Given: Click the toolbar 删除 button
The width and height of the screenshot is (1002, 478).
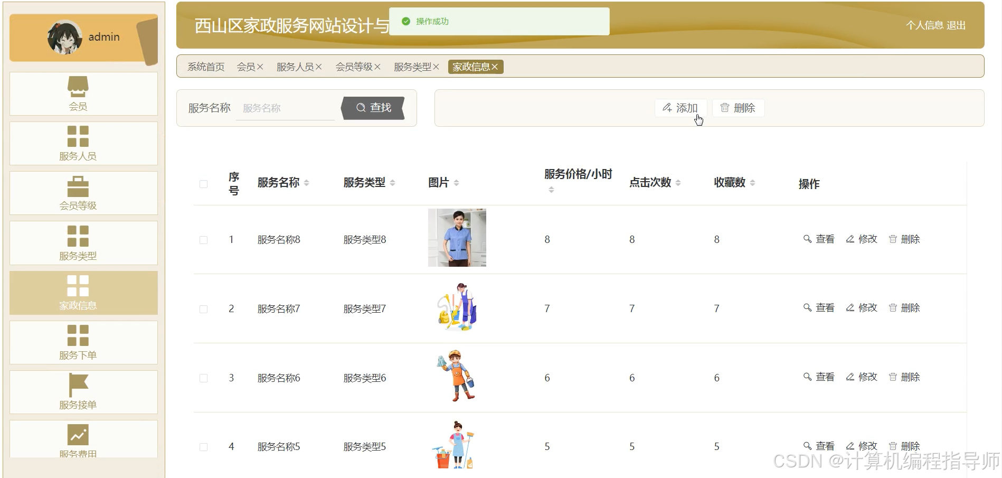Looking at the screenshot, I should [x=738, y=108].
